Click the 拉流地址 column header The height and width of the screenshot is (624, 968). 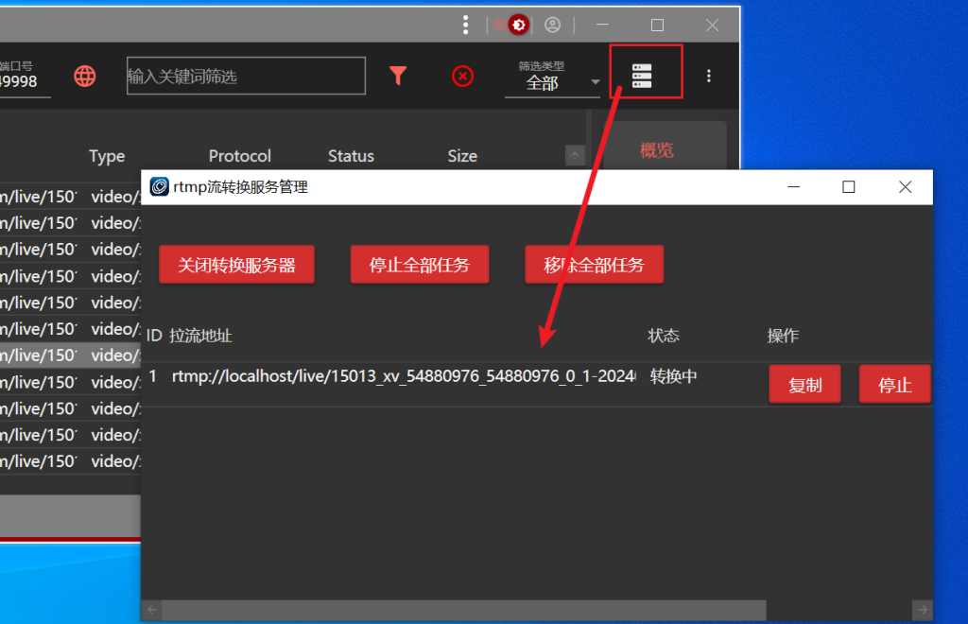click(200, 336)
